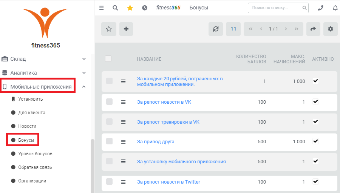Click the magnifier search icon in top bar
The width and height of the screenshot is (340, 193).
click(x=115, y=8)
